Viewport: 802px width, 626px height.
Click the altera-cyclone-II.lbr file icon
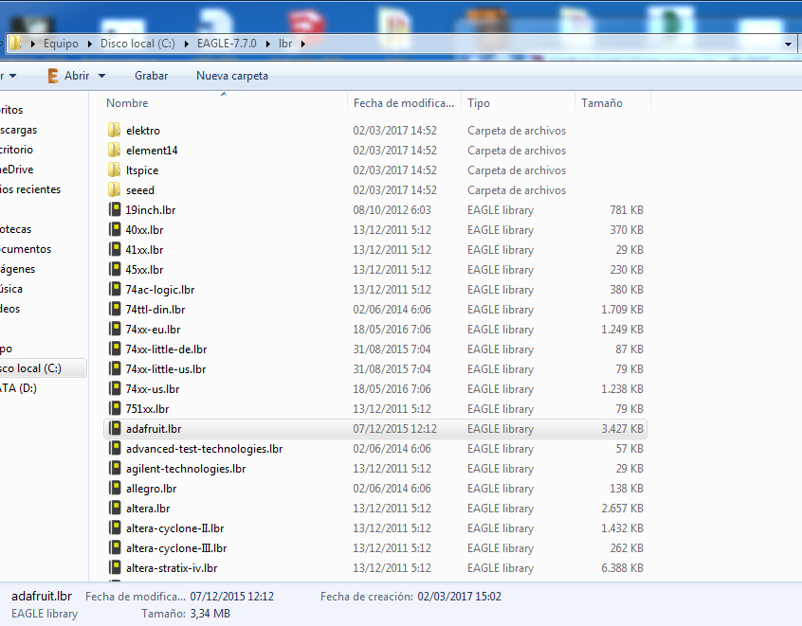coord(115,528)
